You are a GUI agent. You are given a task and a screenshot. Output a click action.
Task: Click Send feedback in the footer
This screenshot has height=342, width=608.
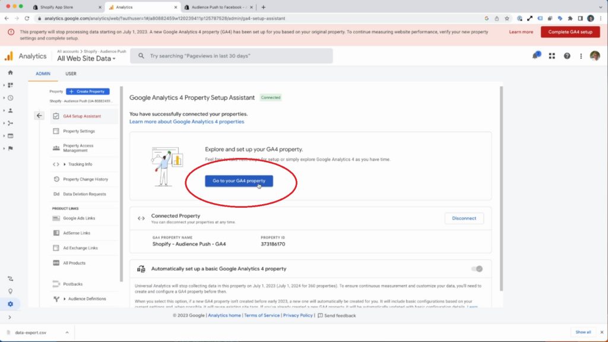coord(337,316)
